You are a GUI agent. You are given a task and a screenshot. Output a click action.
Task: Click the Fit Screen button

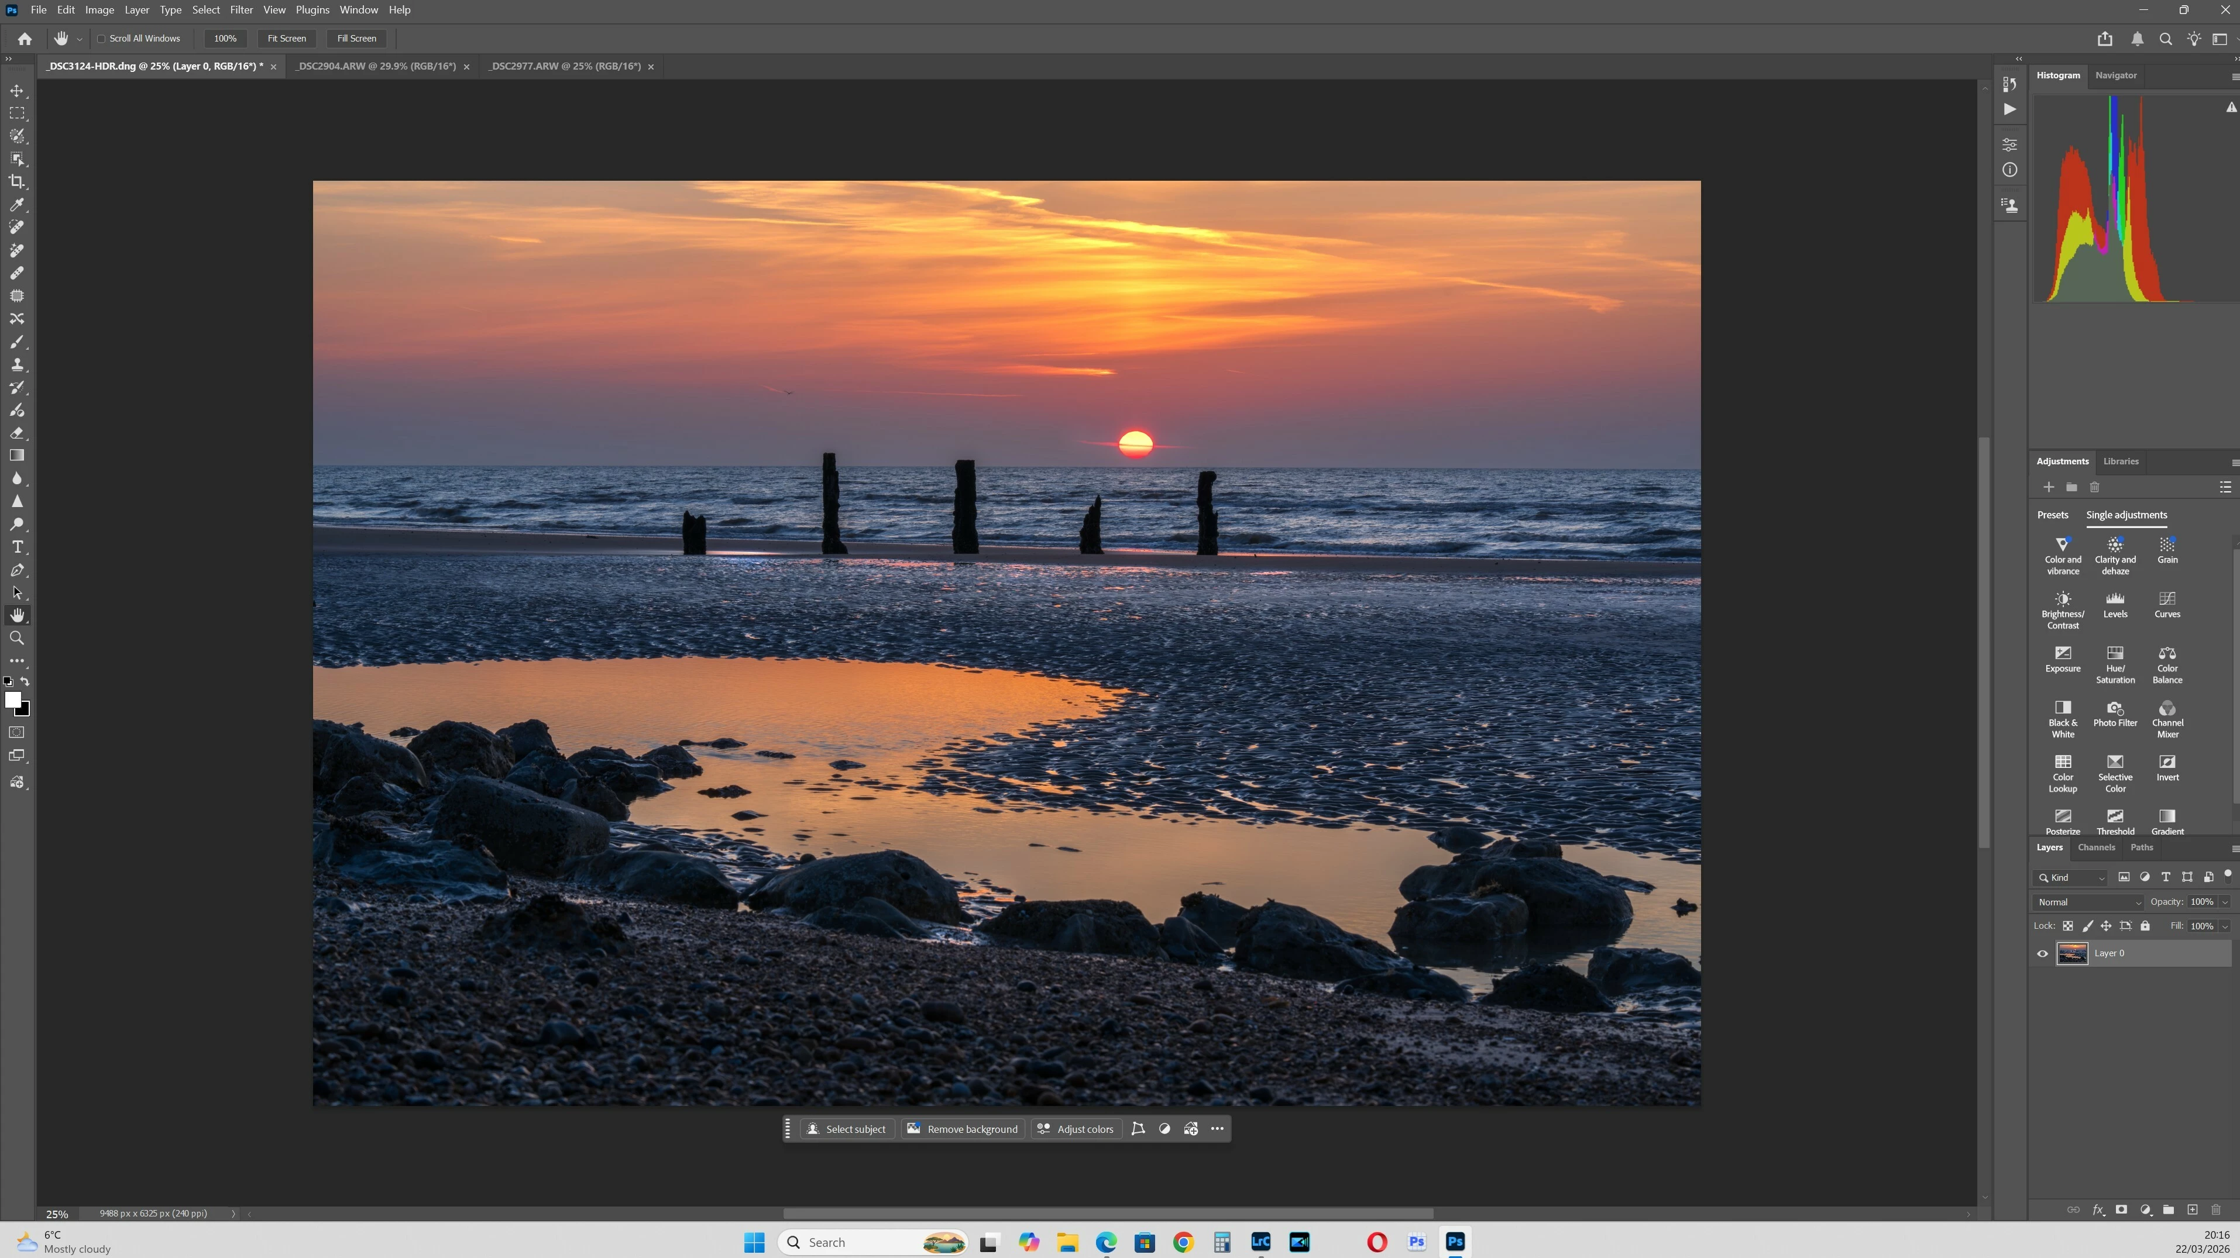pos(286,38)
